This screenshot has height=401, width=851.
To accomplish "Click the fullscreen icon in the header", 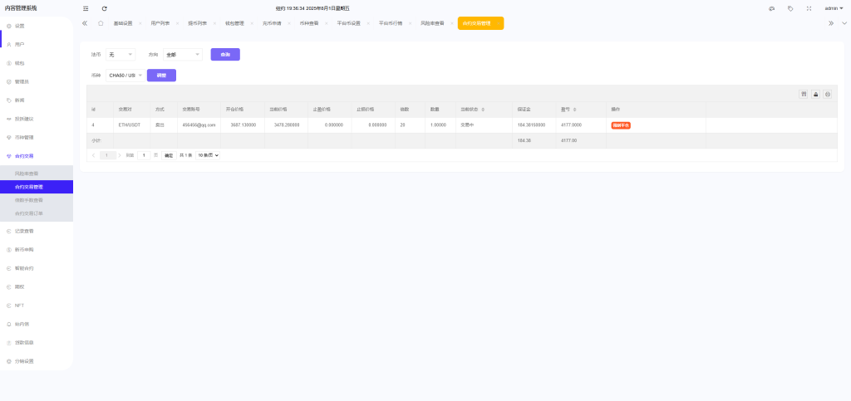I will point(809,8).
